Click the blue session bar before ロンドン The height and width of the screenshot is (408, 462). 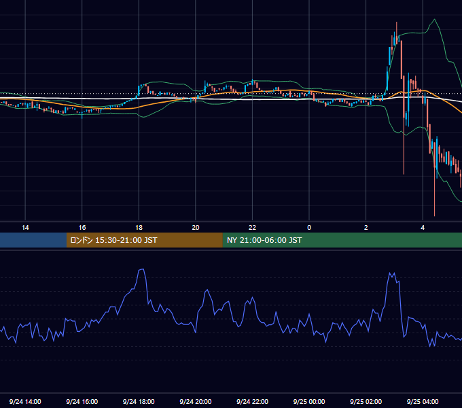33,240
